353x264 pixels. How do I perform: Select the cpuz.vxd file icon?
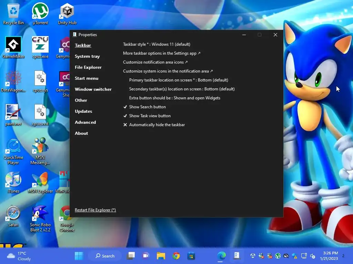tap(40, 115)
